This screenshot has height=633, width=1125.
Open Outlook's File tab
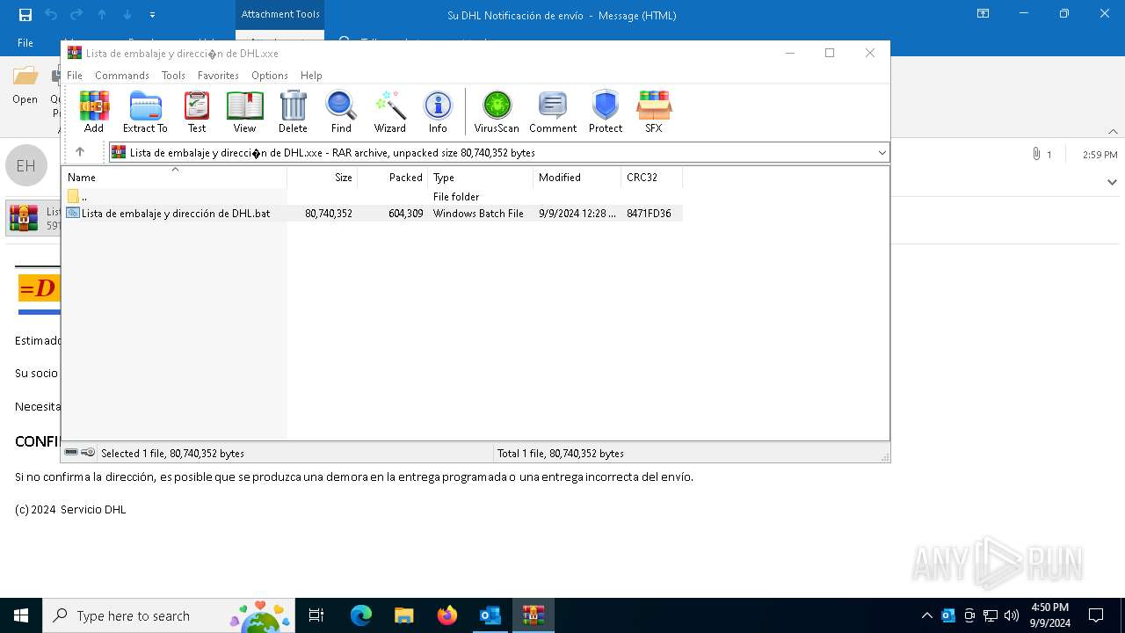25,43
